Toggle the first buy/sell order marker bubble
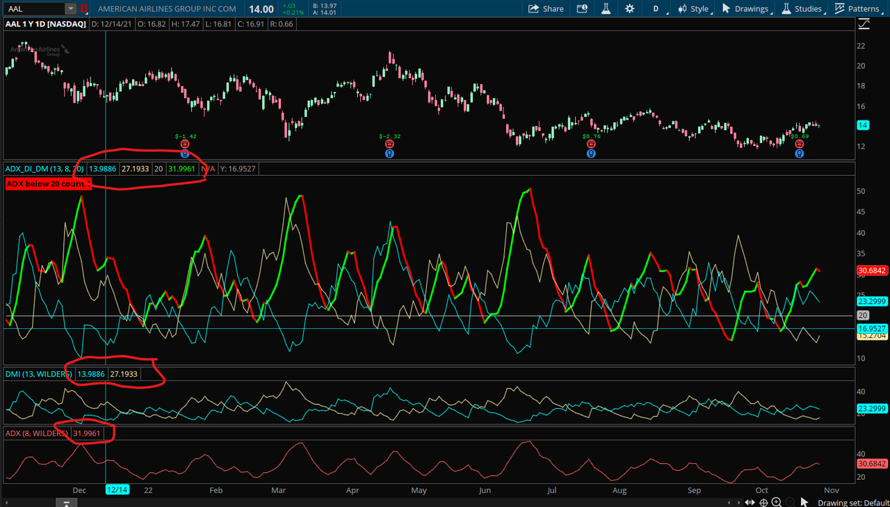This screenshot has height=507, width=890. pos(185,144)
